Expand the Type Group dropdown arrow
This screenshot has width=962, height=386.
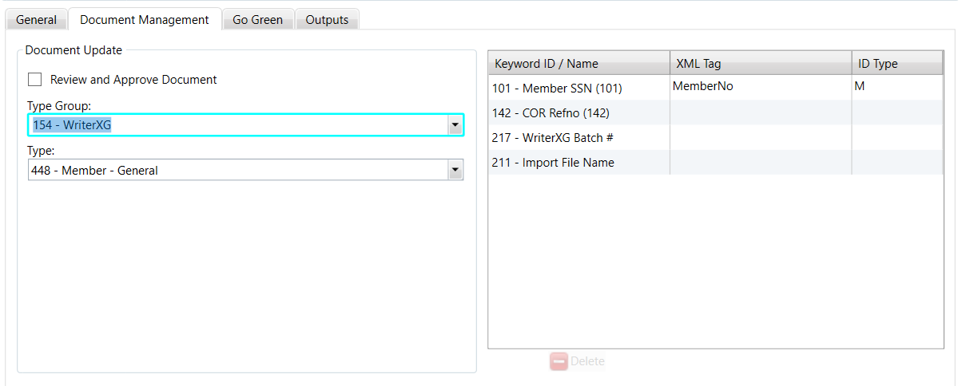(455, 125)
